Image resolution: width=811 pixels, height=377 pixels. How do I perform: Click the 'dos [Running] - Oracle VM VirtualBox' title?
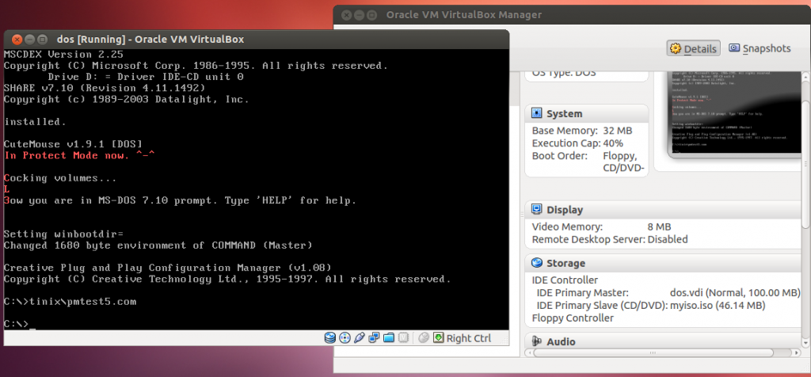coord(150,40)
